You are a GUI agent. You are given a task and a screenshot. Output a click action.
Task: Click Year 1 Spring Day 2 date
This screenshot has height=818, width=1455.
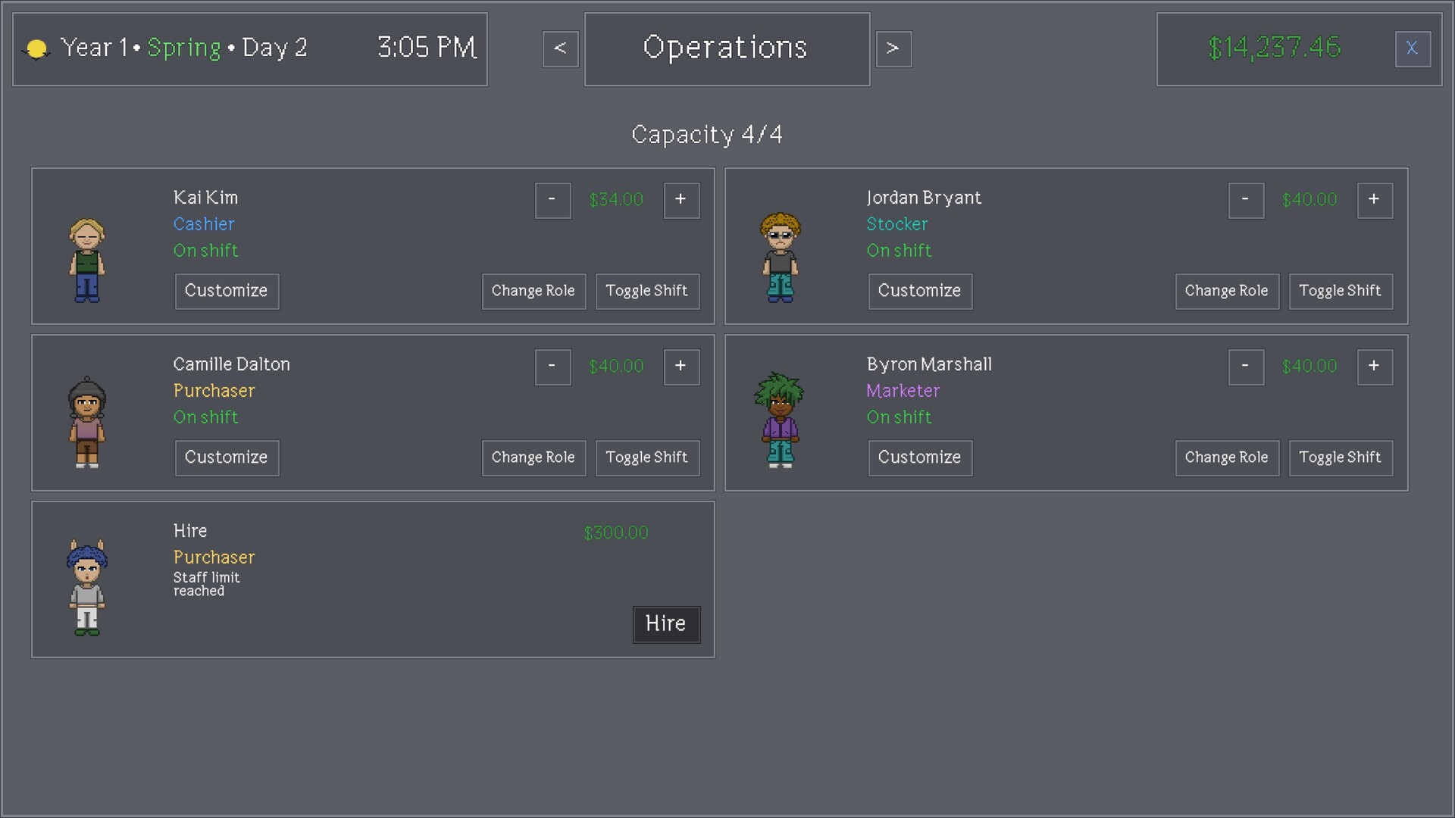(x=183, y=48)
